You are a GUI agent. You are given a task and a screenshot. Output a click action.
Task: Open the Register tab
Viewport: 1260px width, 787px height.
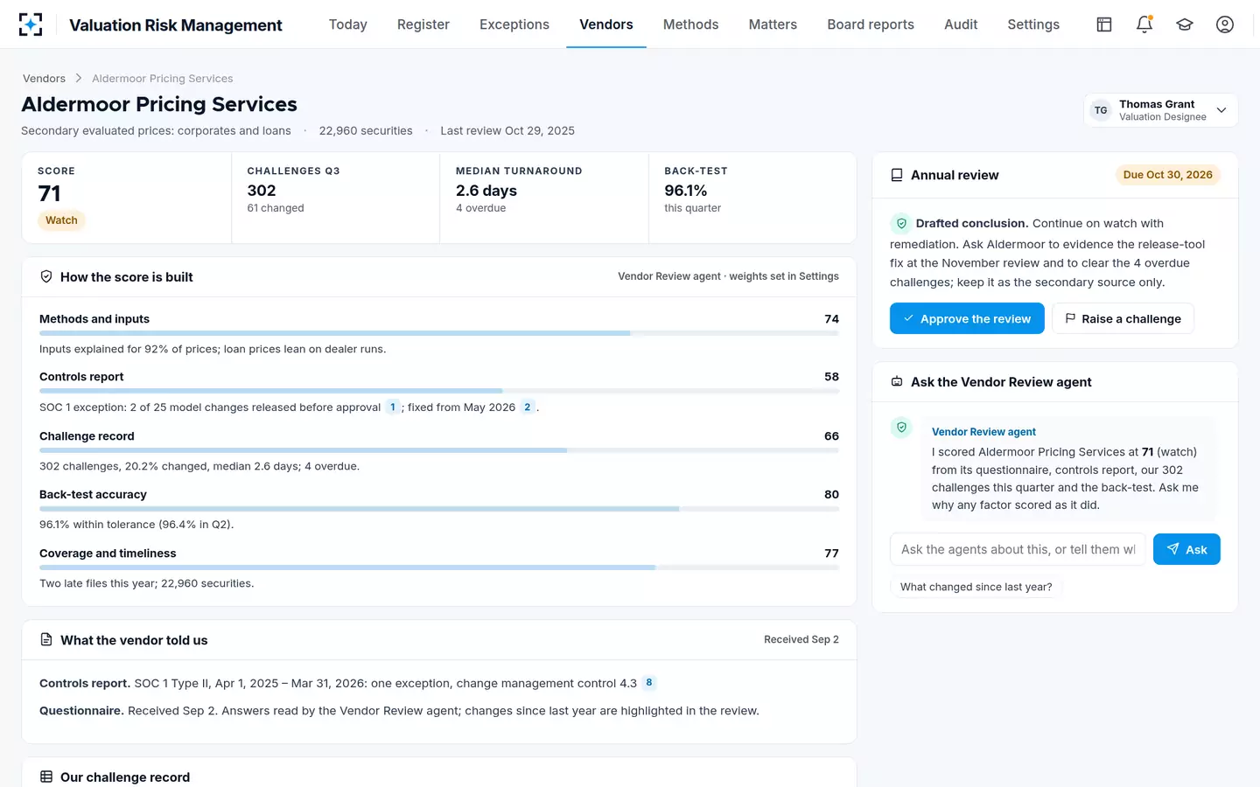click(423, 24)
